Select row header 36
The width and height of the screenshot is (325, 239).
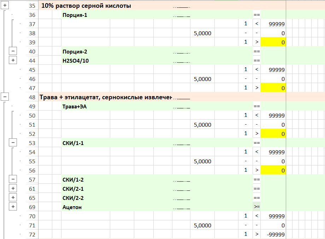tap(32, 15)
